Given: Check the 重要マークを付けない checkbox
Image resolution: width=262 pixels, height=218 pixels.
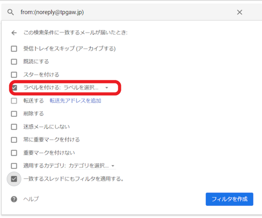Looking at the screenshot, I should point(14,153).
